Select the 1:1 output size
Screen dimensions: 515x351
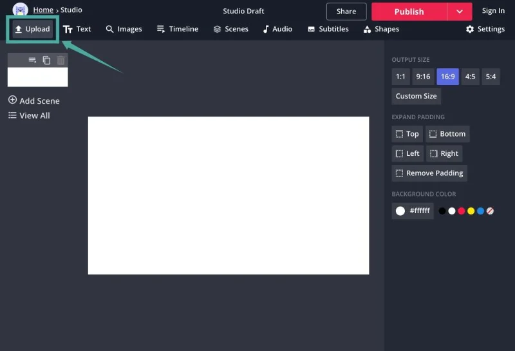[400, 77]
